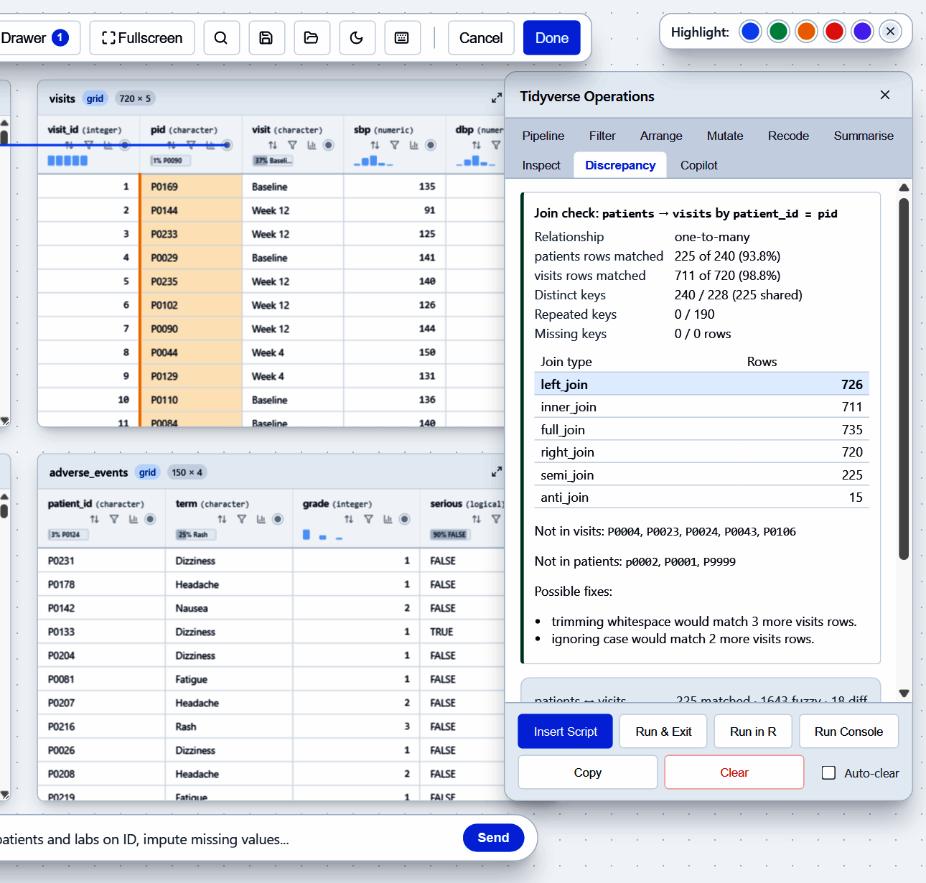
Task: Click the open folder icon
Action: [x=312, y=38]
